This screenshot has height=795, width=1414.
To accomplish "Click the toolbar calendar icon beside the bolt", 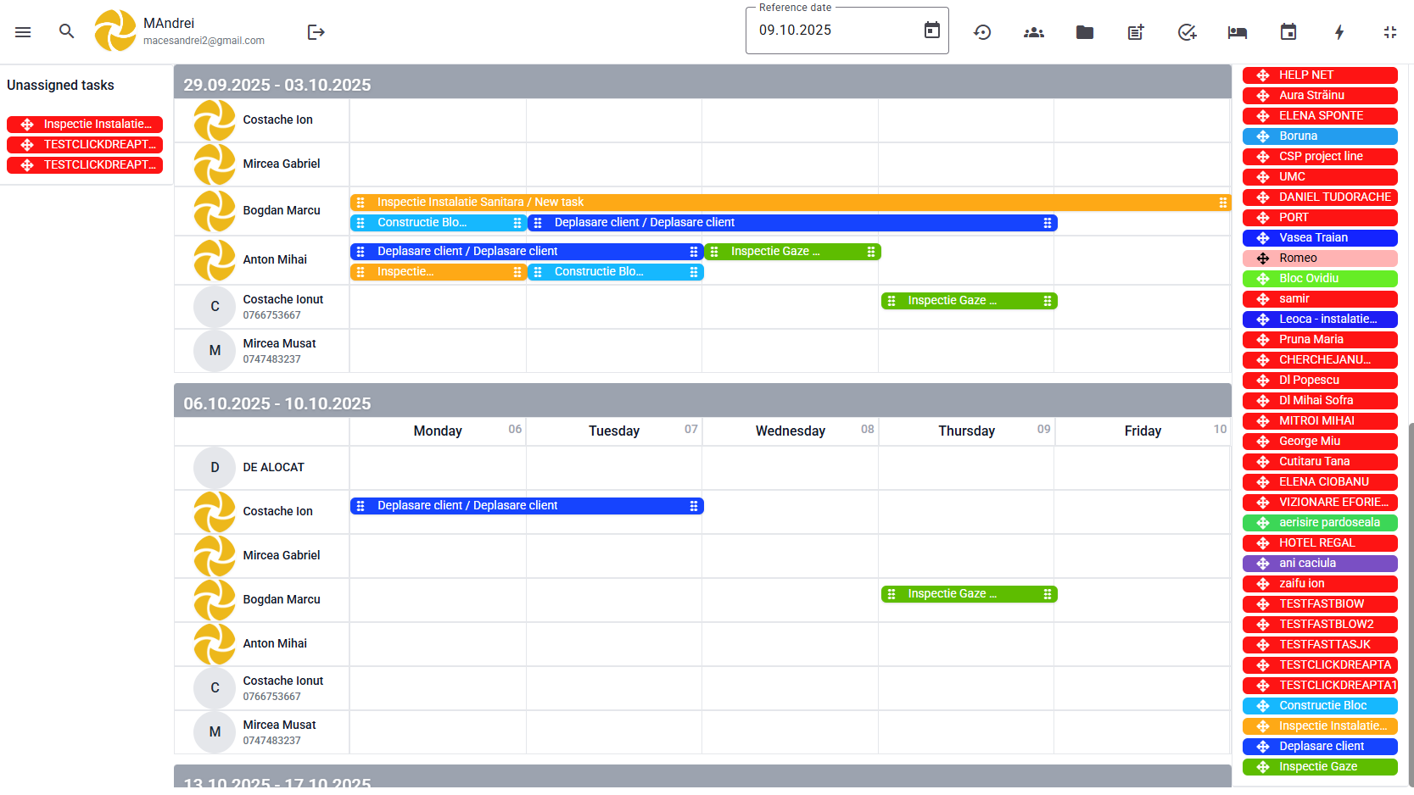I will click(x=1288, y=32).
